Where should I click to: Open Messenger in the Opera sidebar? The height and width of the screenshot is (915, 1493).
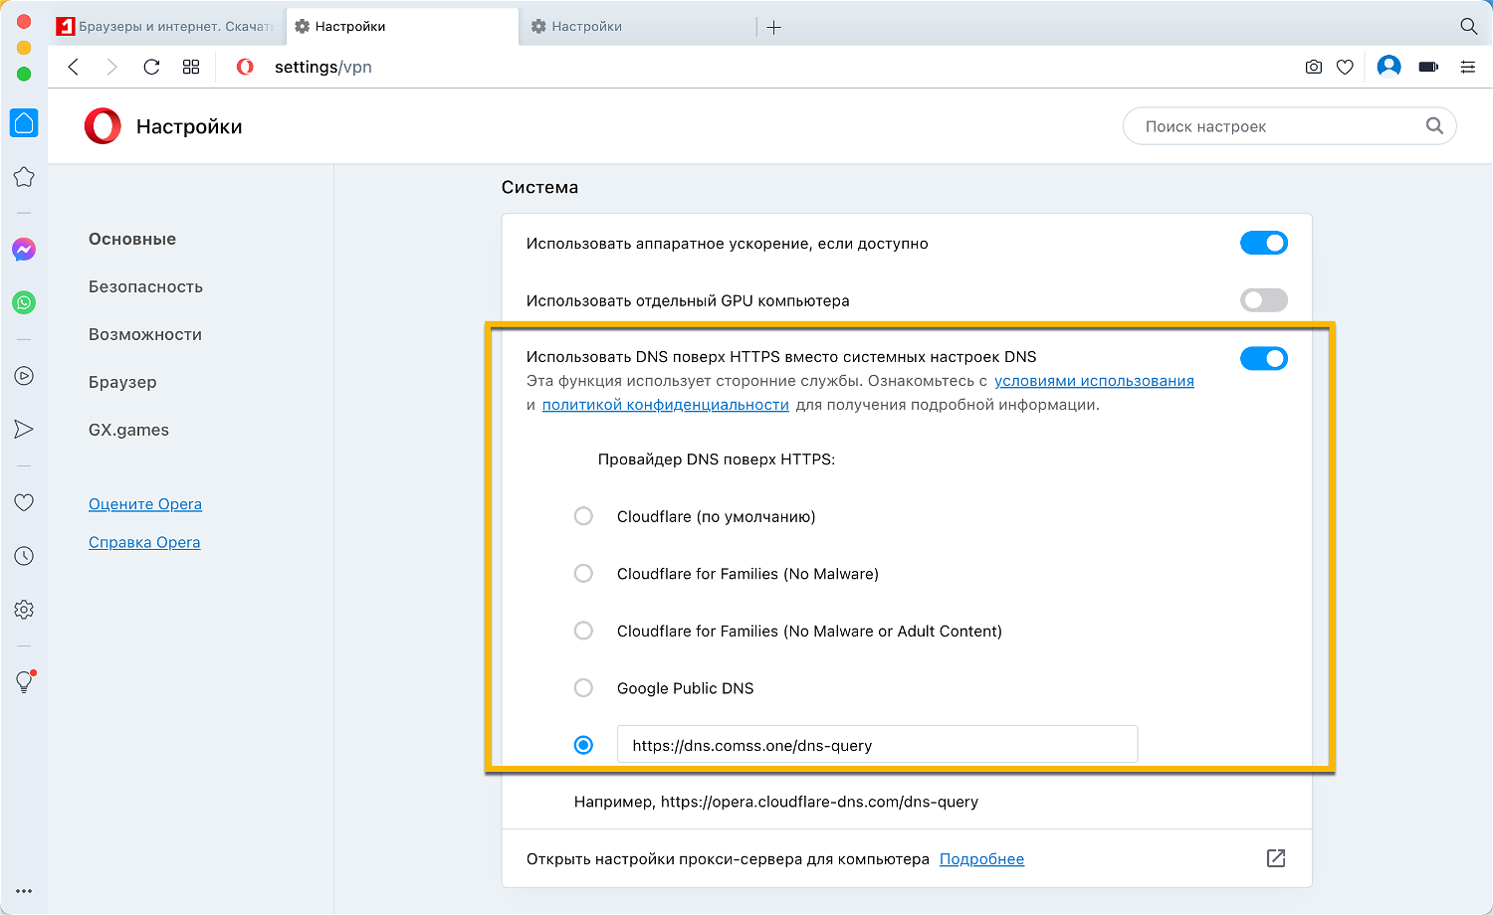(x=24, y=250)
